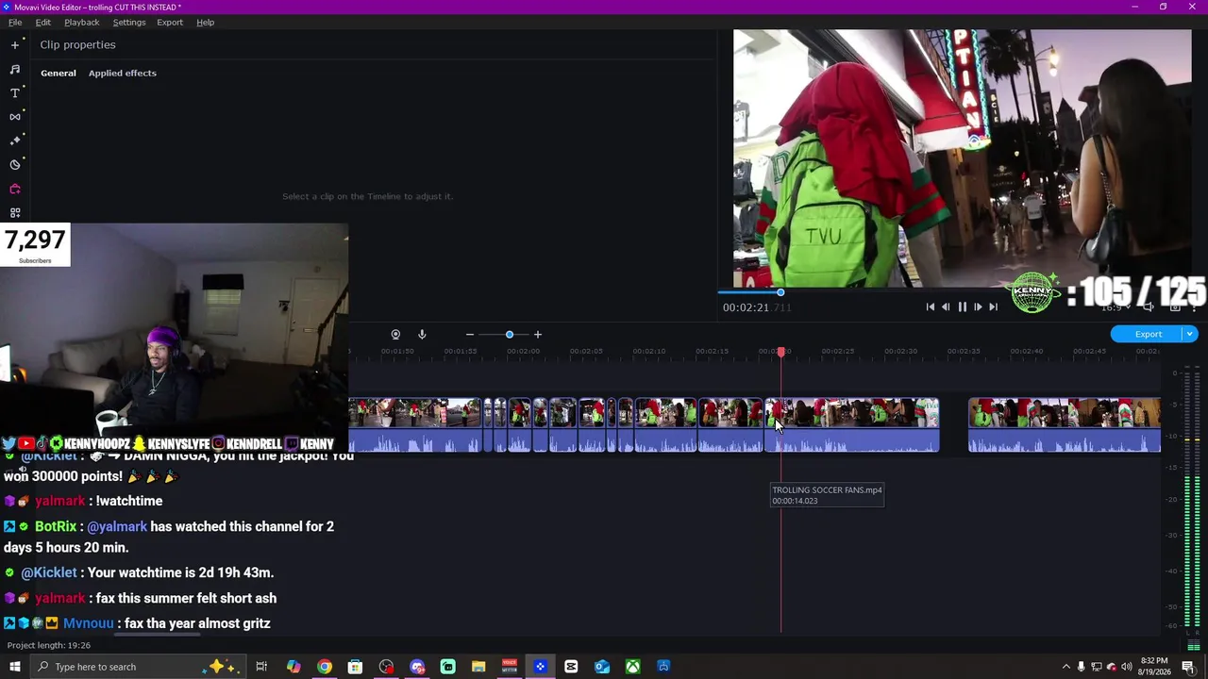The height and width of the screenshot is (679, 1208).
Task: Zoom in timeline with the plus button
Action: pos(538,334)
